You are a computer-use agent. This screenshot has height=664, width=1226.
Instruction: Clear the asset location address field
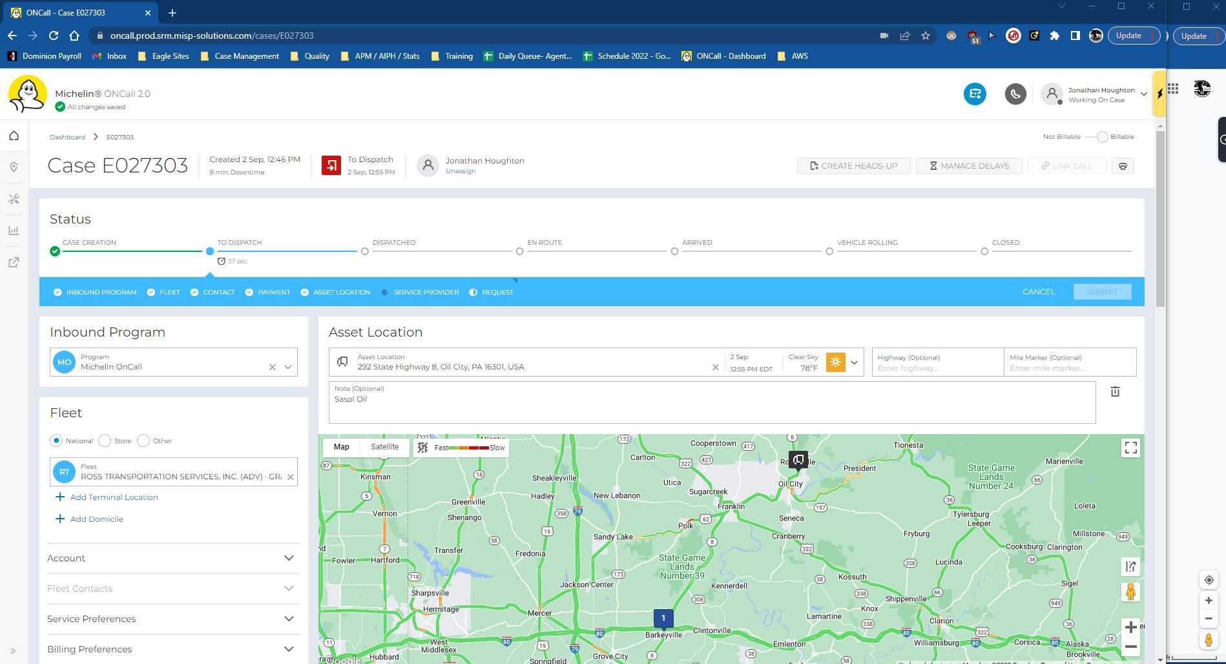coord(715,367)
